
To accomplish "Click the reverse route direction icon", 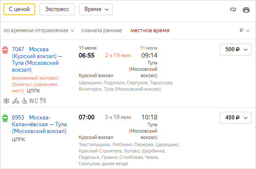I will coord(233,10).
